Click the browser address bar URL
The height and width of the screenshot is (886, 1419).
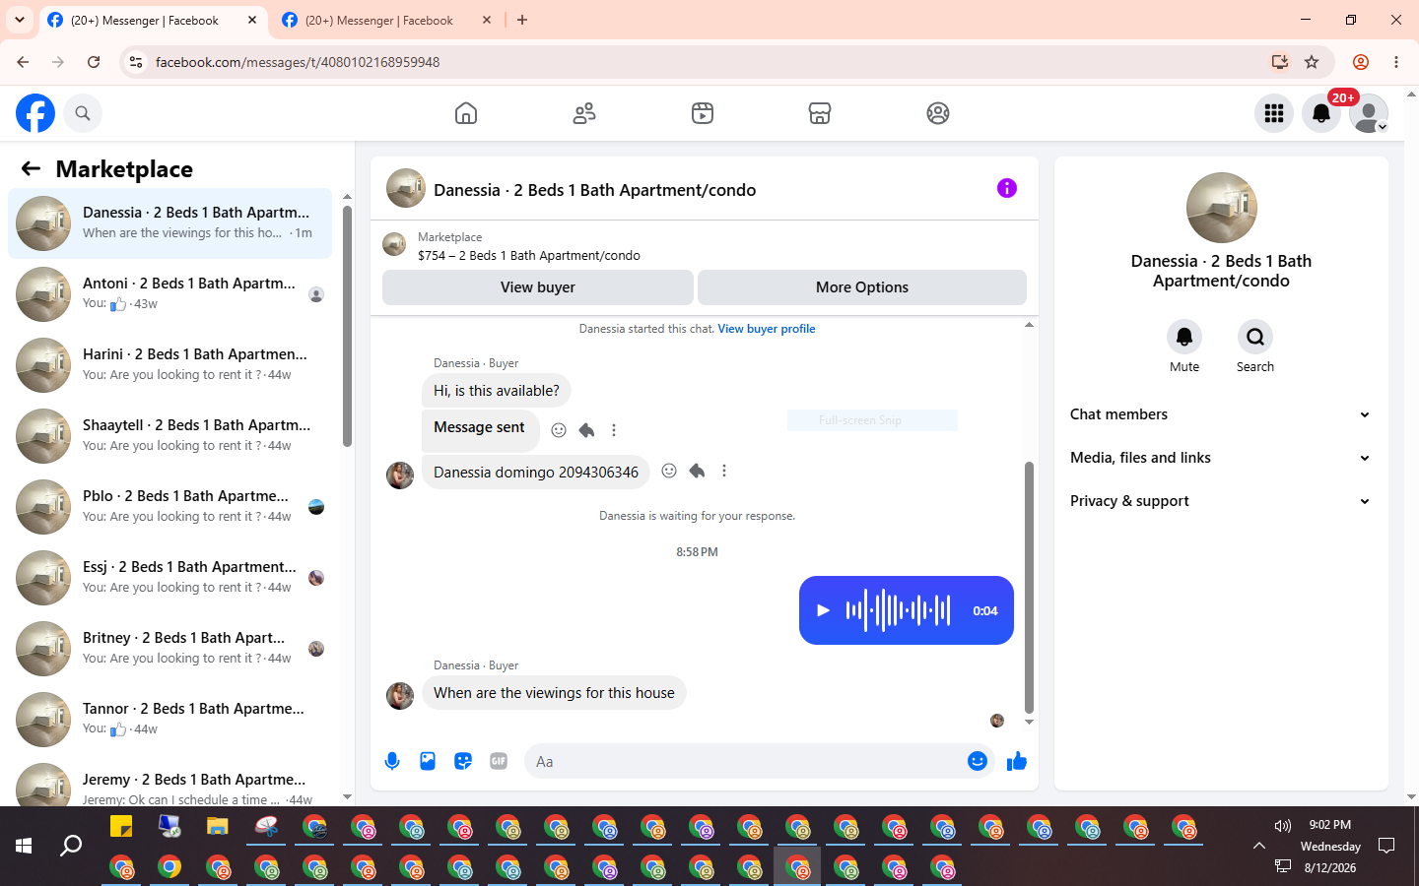(x=298, y=62)
